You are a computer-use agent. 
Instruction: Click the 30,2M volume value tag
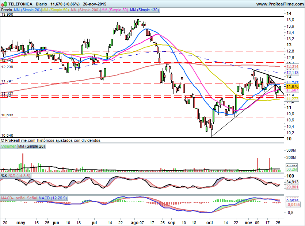(x=291, y=169)
